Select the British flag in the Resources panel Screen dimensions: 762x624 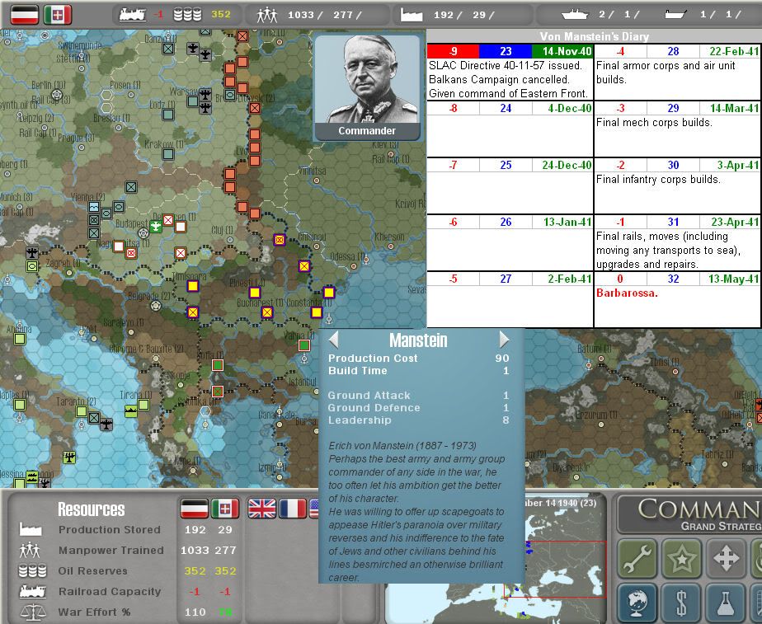click(262, 509)
